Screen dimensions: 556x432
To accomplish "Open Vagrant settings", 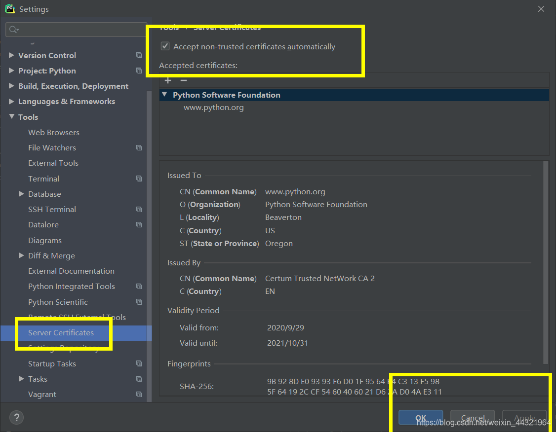I will tap(42, 394).
